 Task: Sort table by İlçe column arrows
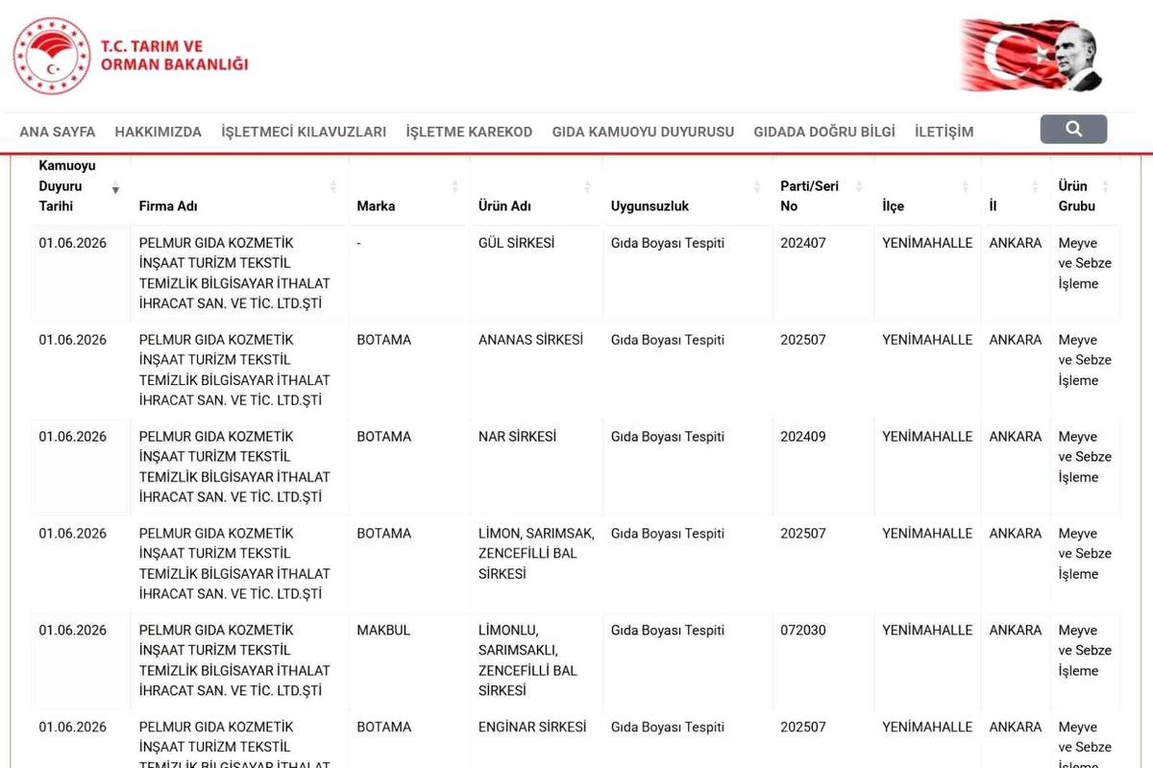[x=966, y=186]
